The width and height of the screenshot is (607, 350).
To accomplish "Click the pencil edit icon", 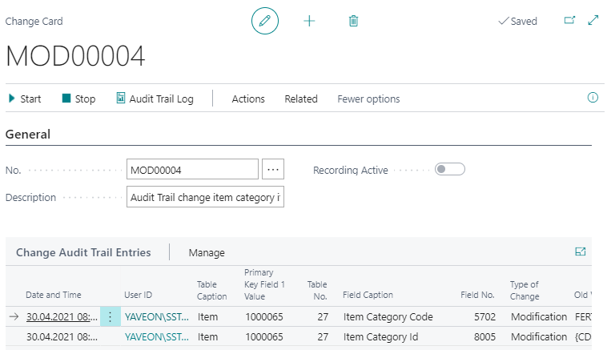I will pos(265,21).
